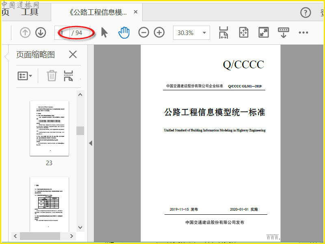Screen dimensions: 325x244
Task: Open the help question mark
Action: [x=305, y=13]
